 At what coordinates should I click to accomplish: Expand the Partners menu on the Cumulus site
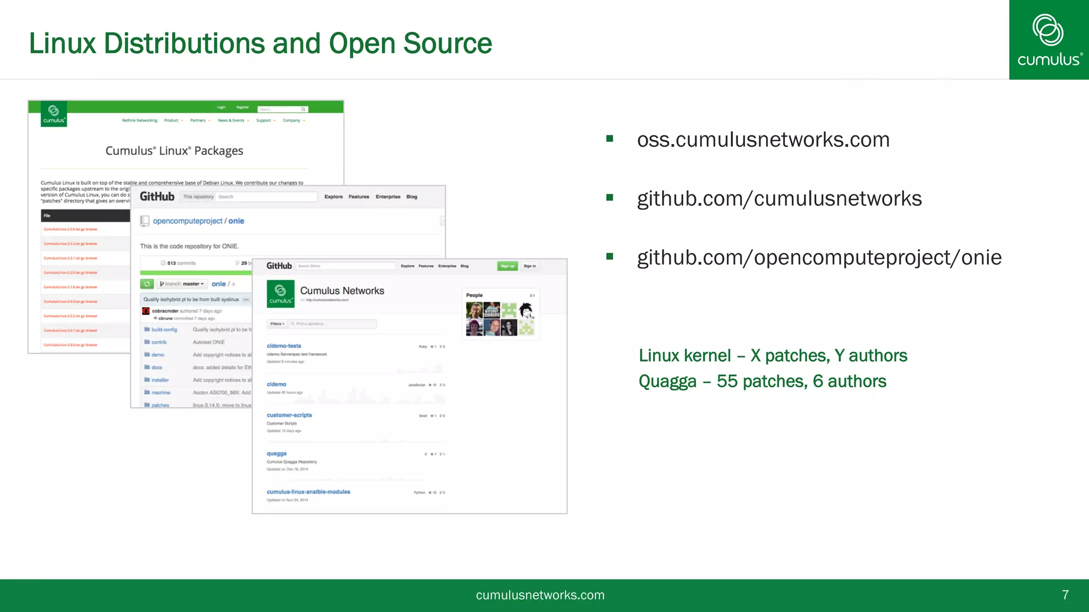[200, 121]
